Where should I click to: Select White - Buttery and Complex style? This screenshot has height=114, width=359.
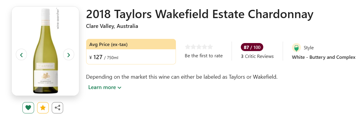[x=324, y=57]
